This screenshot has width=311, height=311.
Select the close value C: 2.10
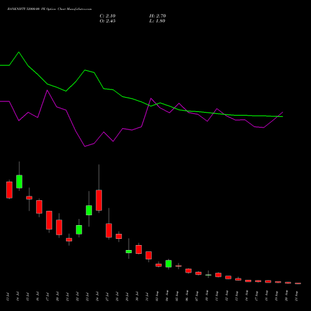pyautogui.click(x=108, y=16)
